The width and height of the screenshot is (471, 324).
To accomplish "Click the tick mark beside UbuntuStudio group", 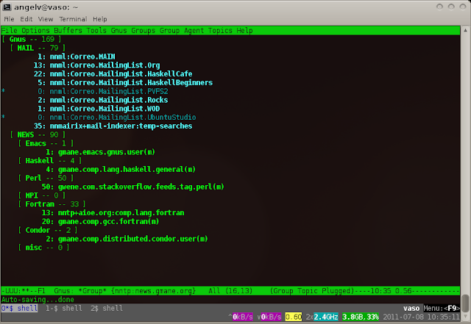I will coord(3,116).
